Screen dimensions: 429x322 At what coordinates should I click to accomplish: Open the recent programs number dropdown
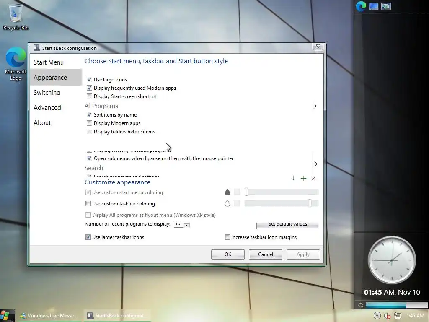pyautogui.click(x=187, y=225)
